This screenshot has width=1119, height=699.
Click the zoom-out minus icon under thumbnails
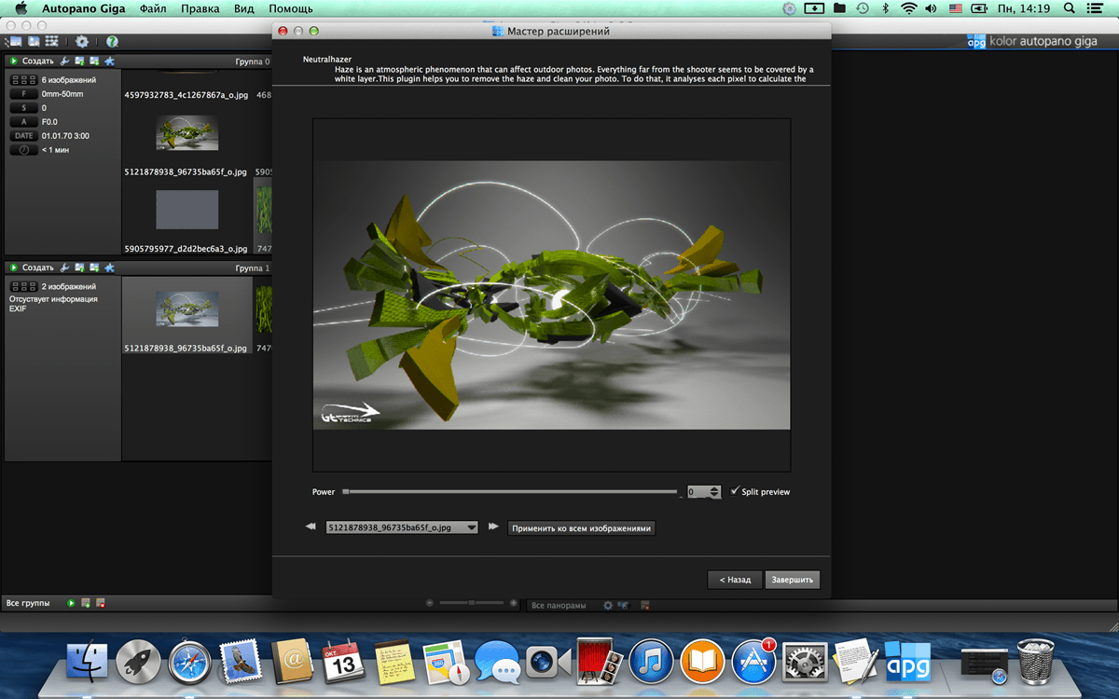[x=430, y=604]
